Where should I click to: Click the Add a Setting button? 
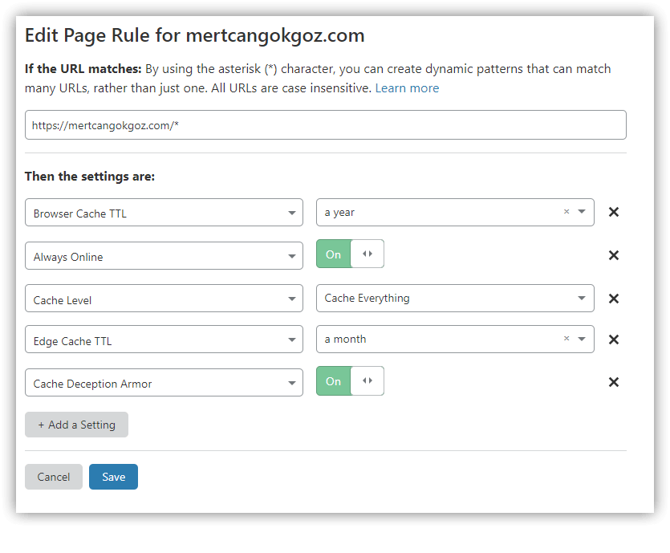click(x=76, y=425)
